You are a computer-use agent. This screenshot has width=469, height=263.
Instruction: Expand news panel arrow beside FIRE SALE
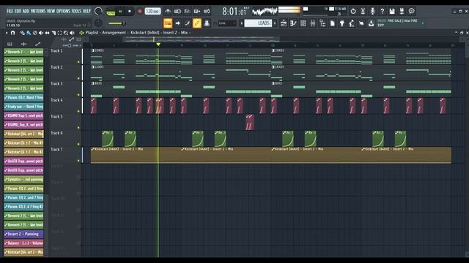pyautogui.click(x=423, y=23)
